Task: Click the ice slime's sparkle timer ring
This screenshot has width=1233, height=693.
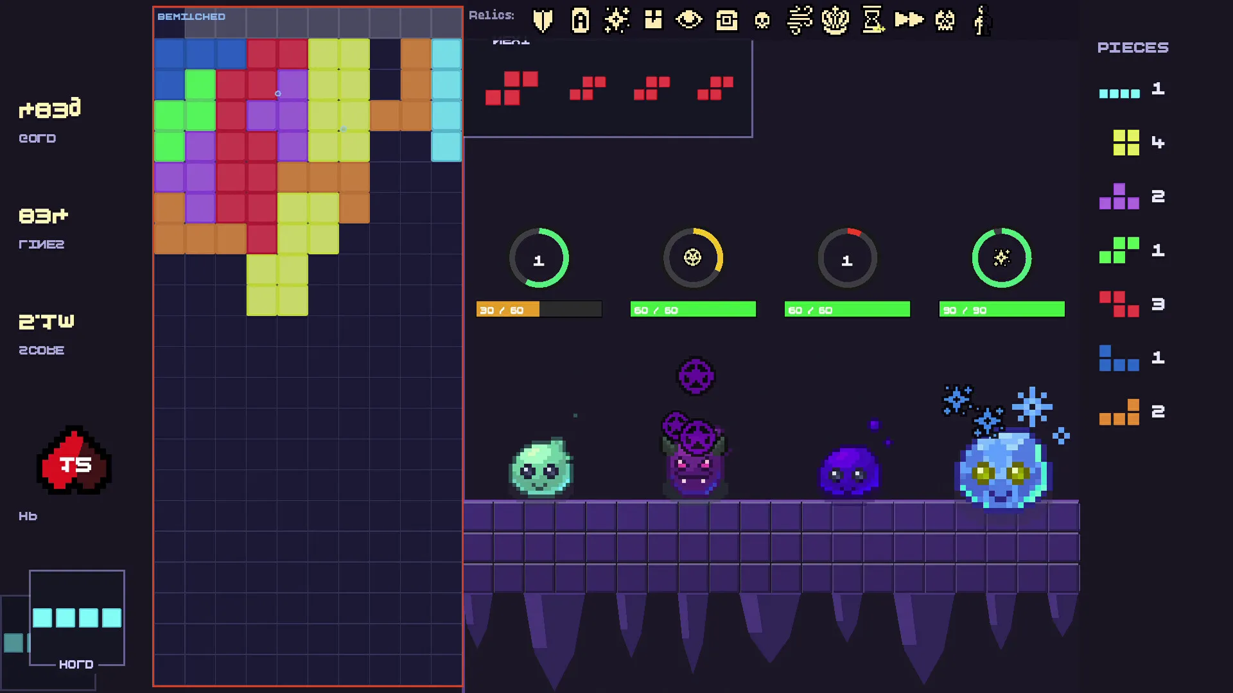Action: tap(1002, 258)
